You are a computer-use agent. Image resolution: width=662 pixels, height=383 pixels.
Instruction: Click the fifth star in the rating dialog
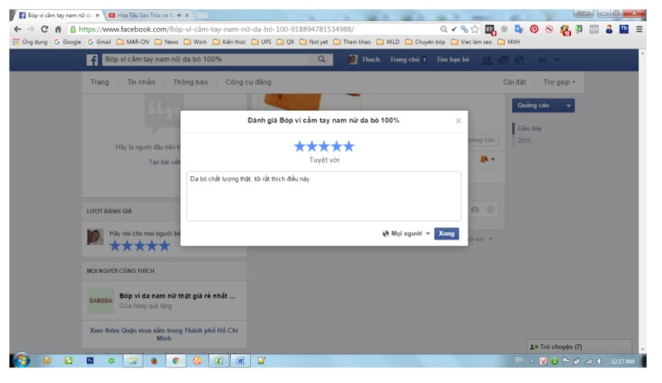pyautogui.click(x=348, y=146)
